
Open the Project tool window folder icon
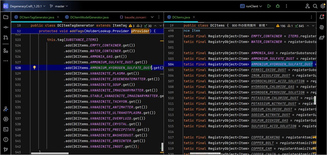[6, 17]
